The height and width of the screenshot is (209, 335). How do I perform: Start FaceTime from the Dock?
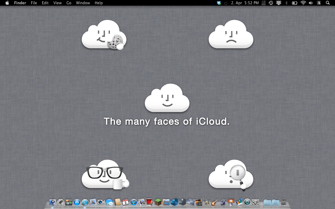coord(101,202)
